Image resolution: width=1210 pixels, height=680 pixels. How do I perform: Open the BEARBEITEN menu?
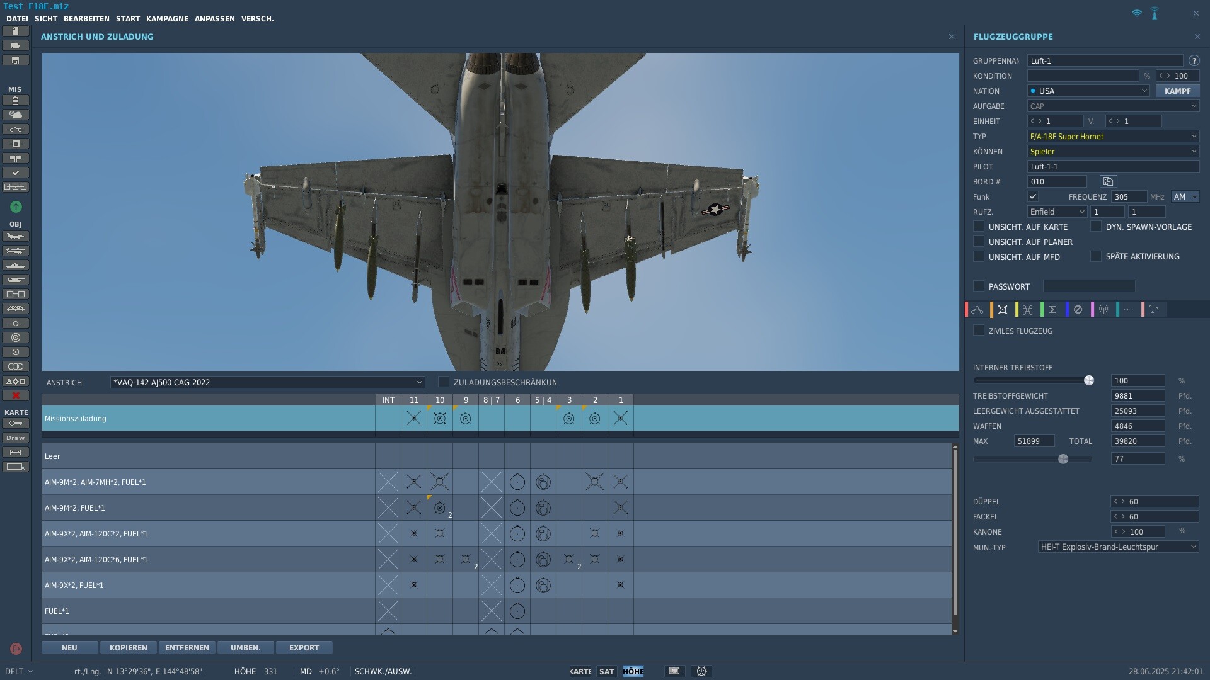(x=86, y=19)
